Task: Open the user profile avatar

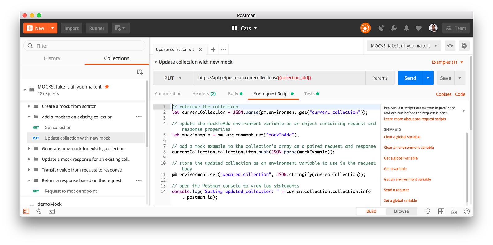Action: tap(433, 28)
